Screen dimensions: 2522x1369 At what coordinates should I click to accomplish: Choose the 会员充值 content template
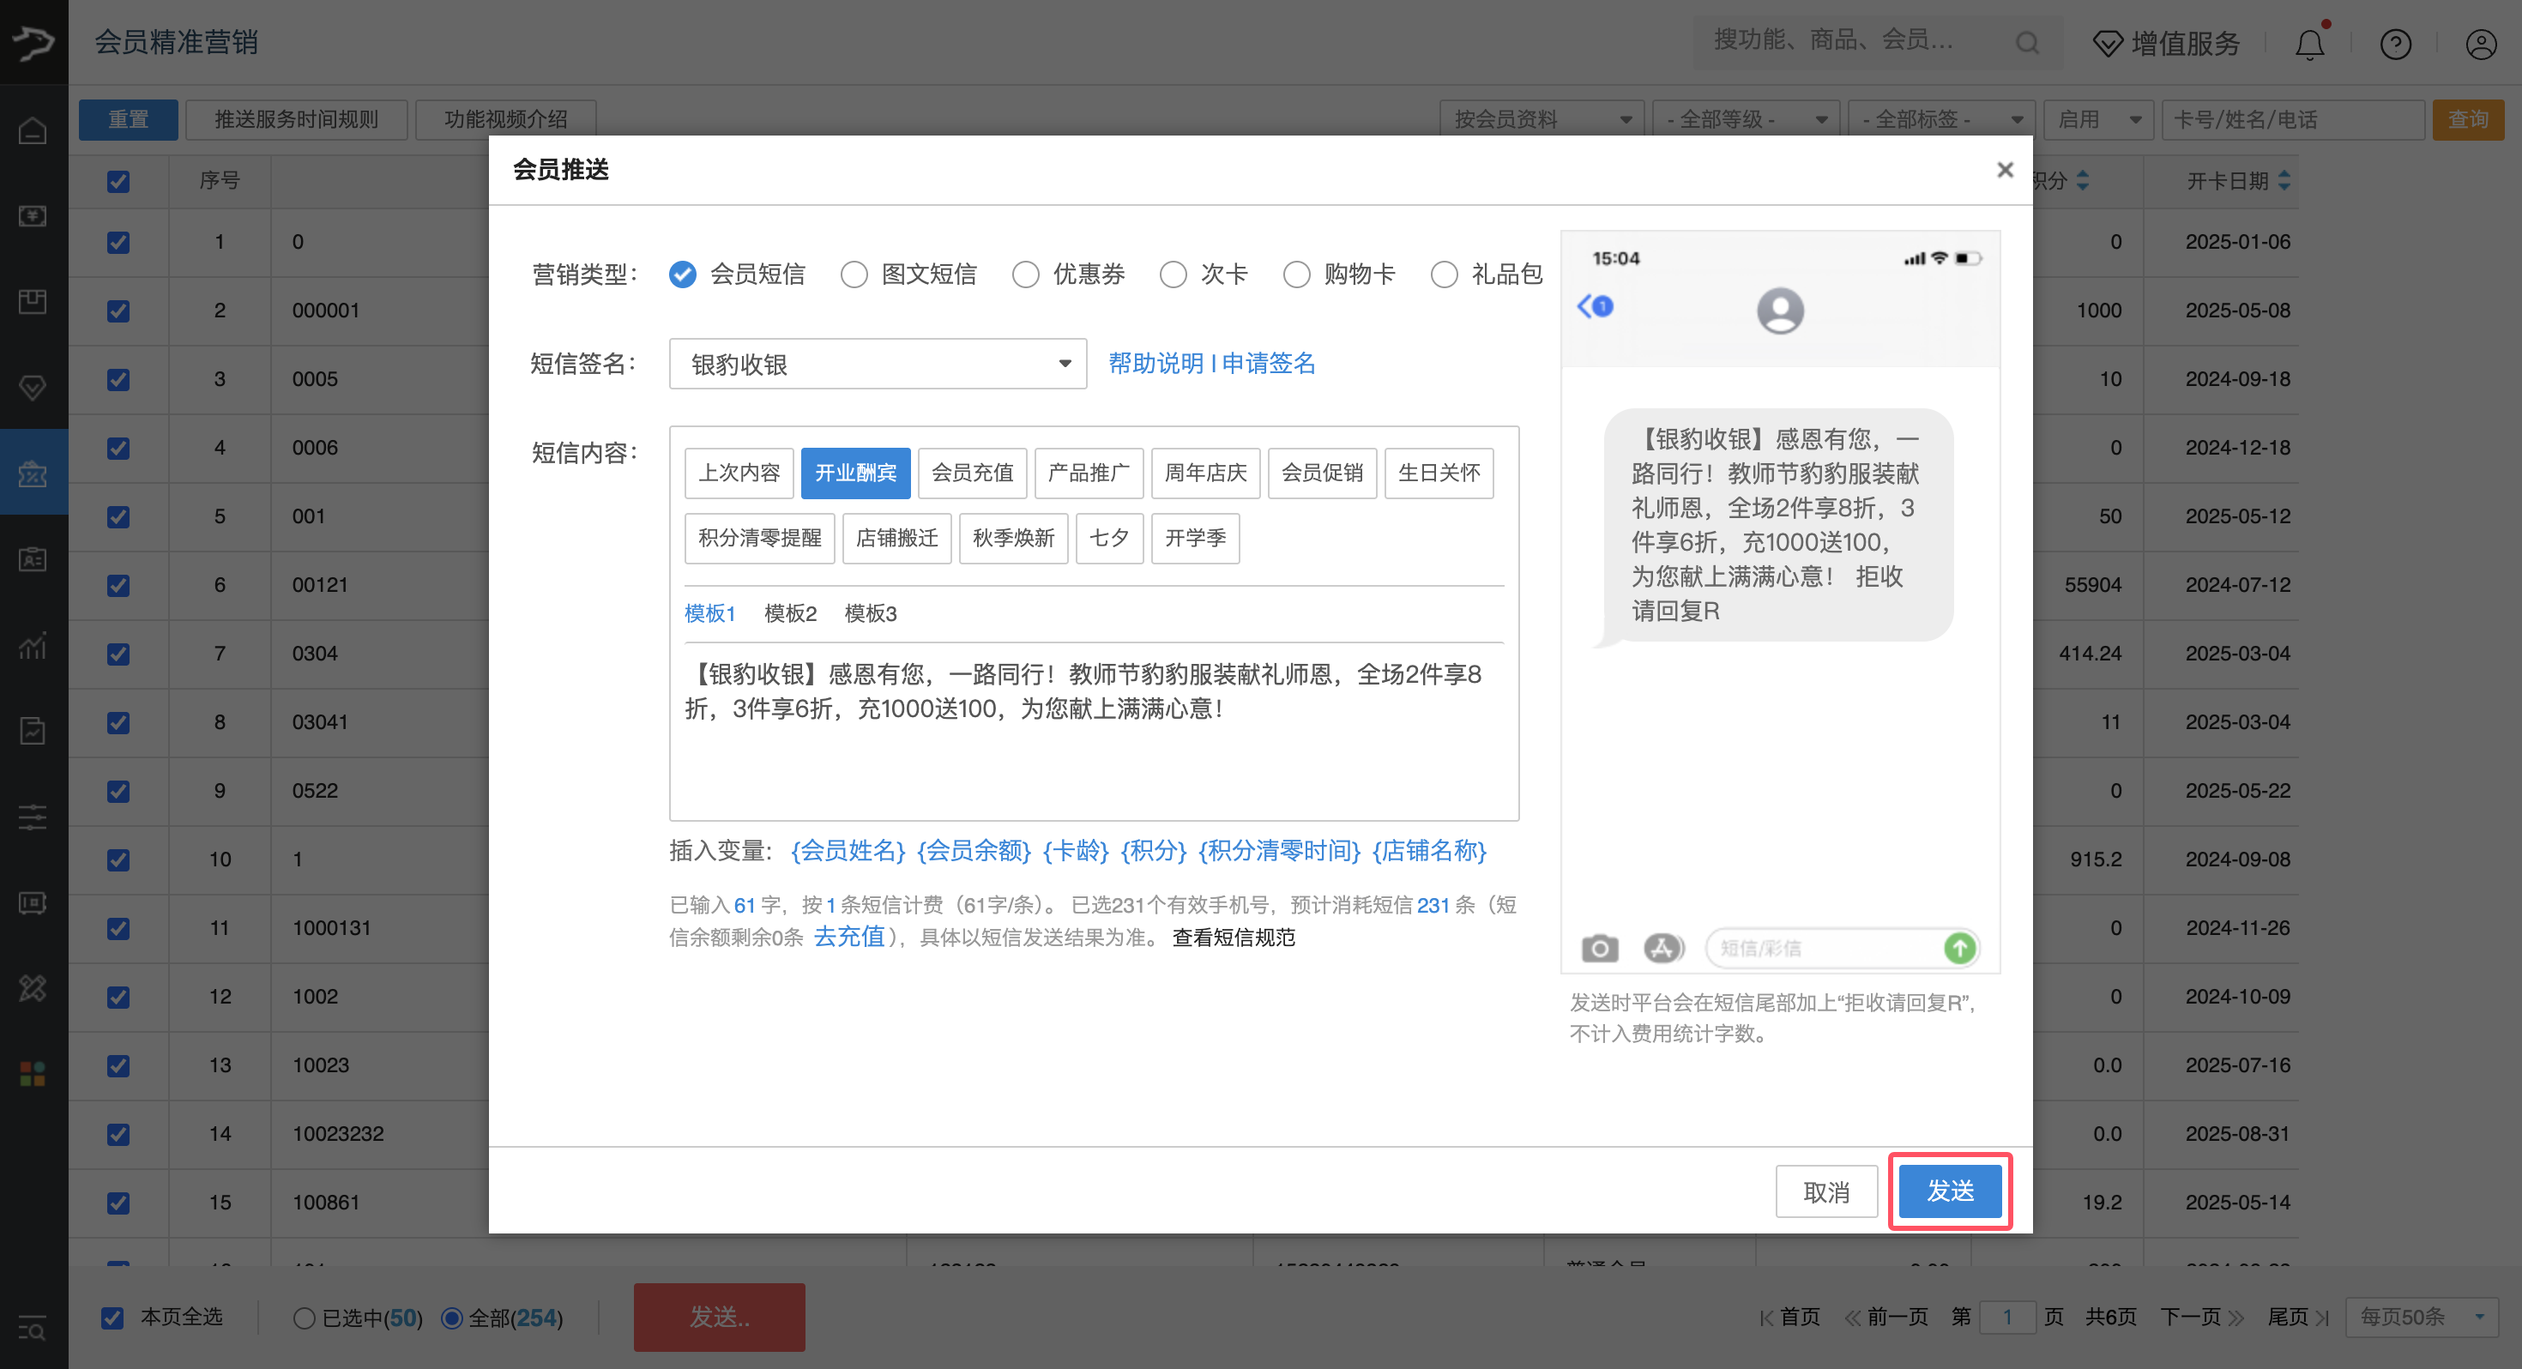tap(972, 473)
